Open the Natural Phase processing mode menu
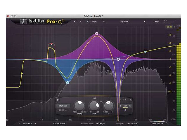The height and width of the screenshot is (140, 187). point(59,123)
